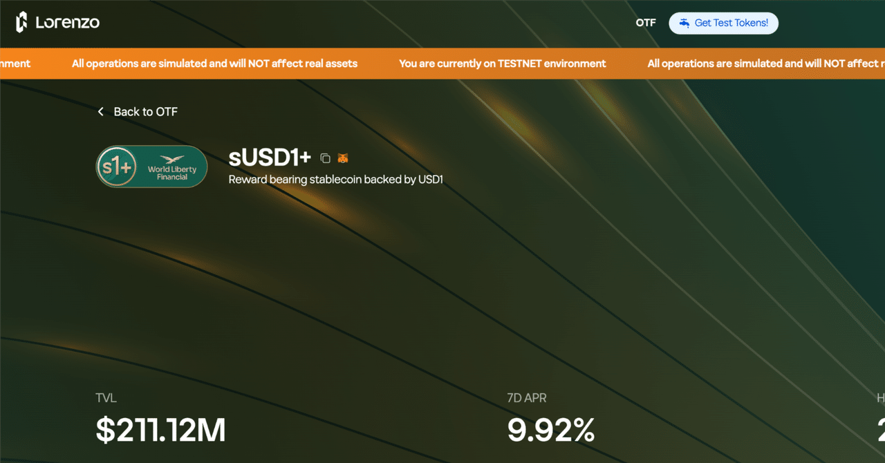Click the $211.12M TVL value

160,430
